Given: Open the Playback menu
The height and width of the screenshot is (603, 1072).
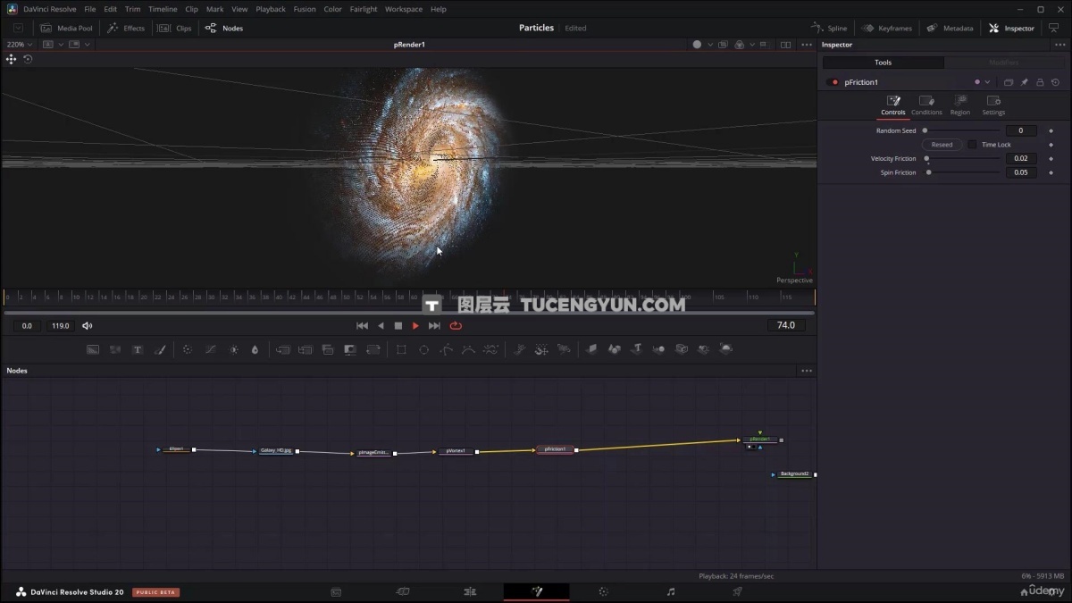Looking at the screenshot, I should (x=271, y=9).
